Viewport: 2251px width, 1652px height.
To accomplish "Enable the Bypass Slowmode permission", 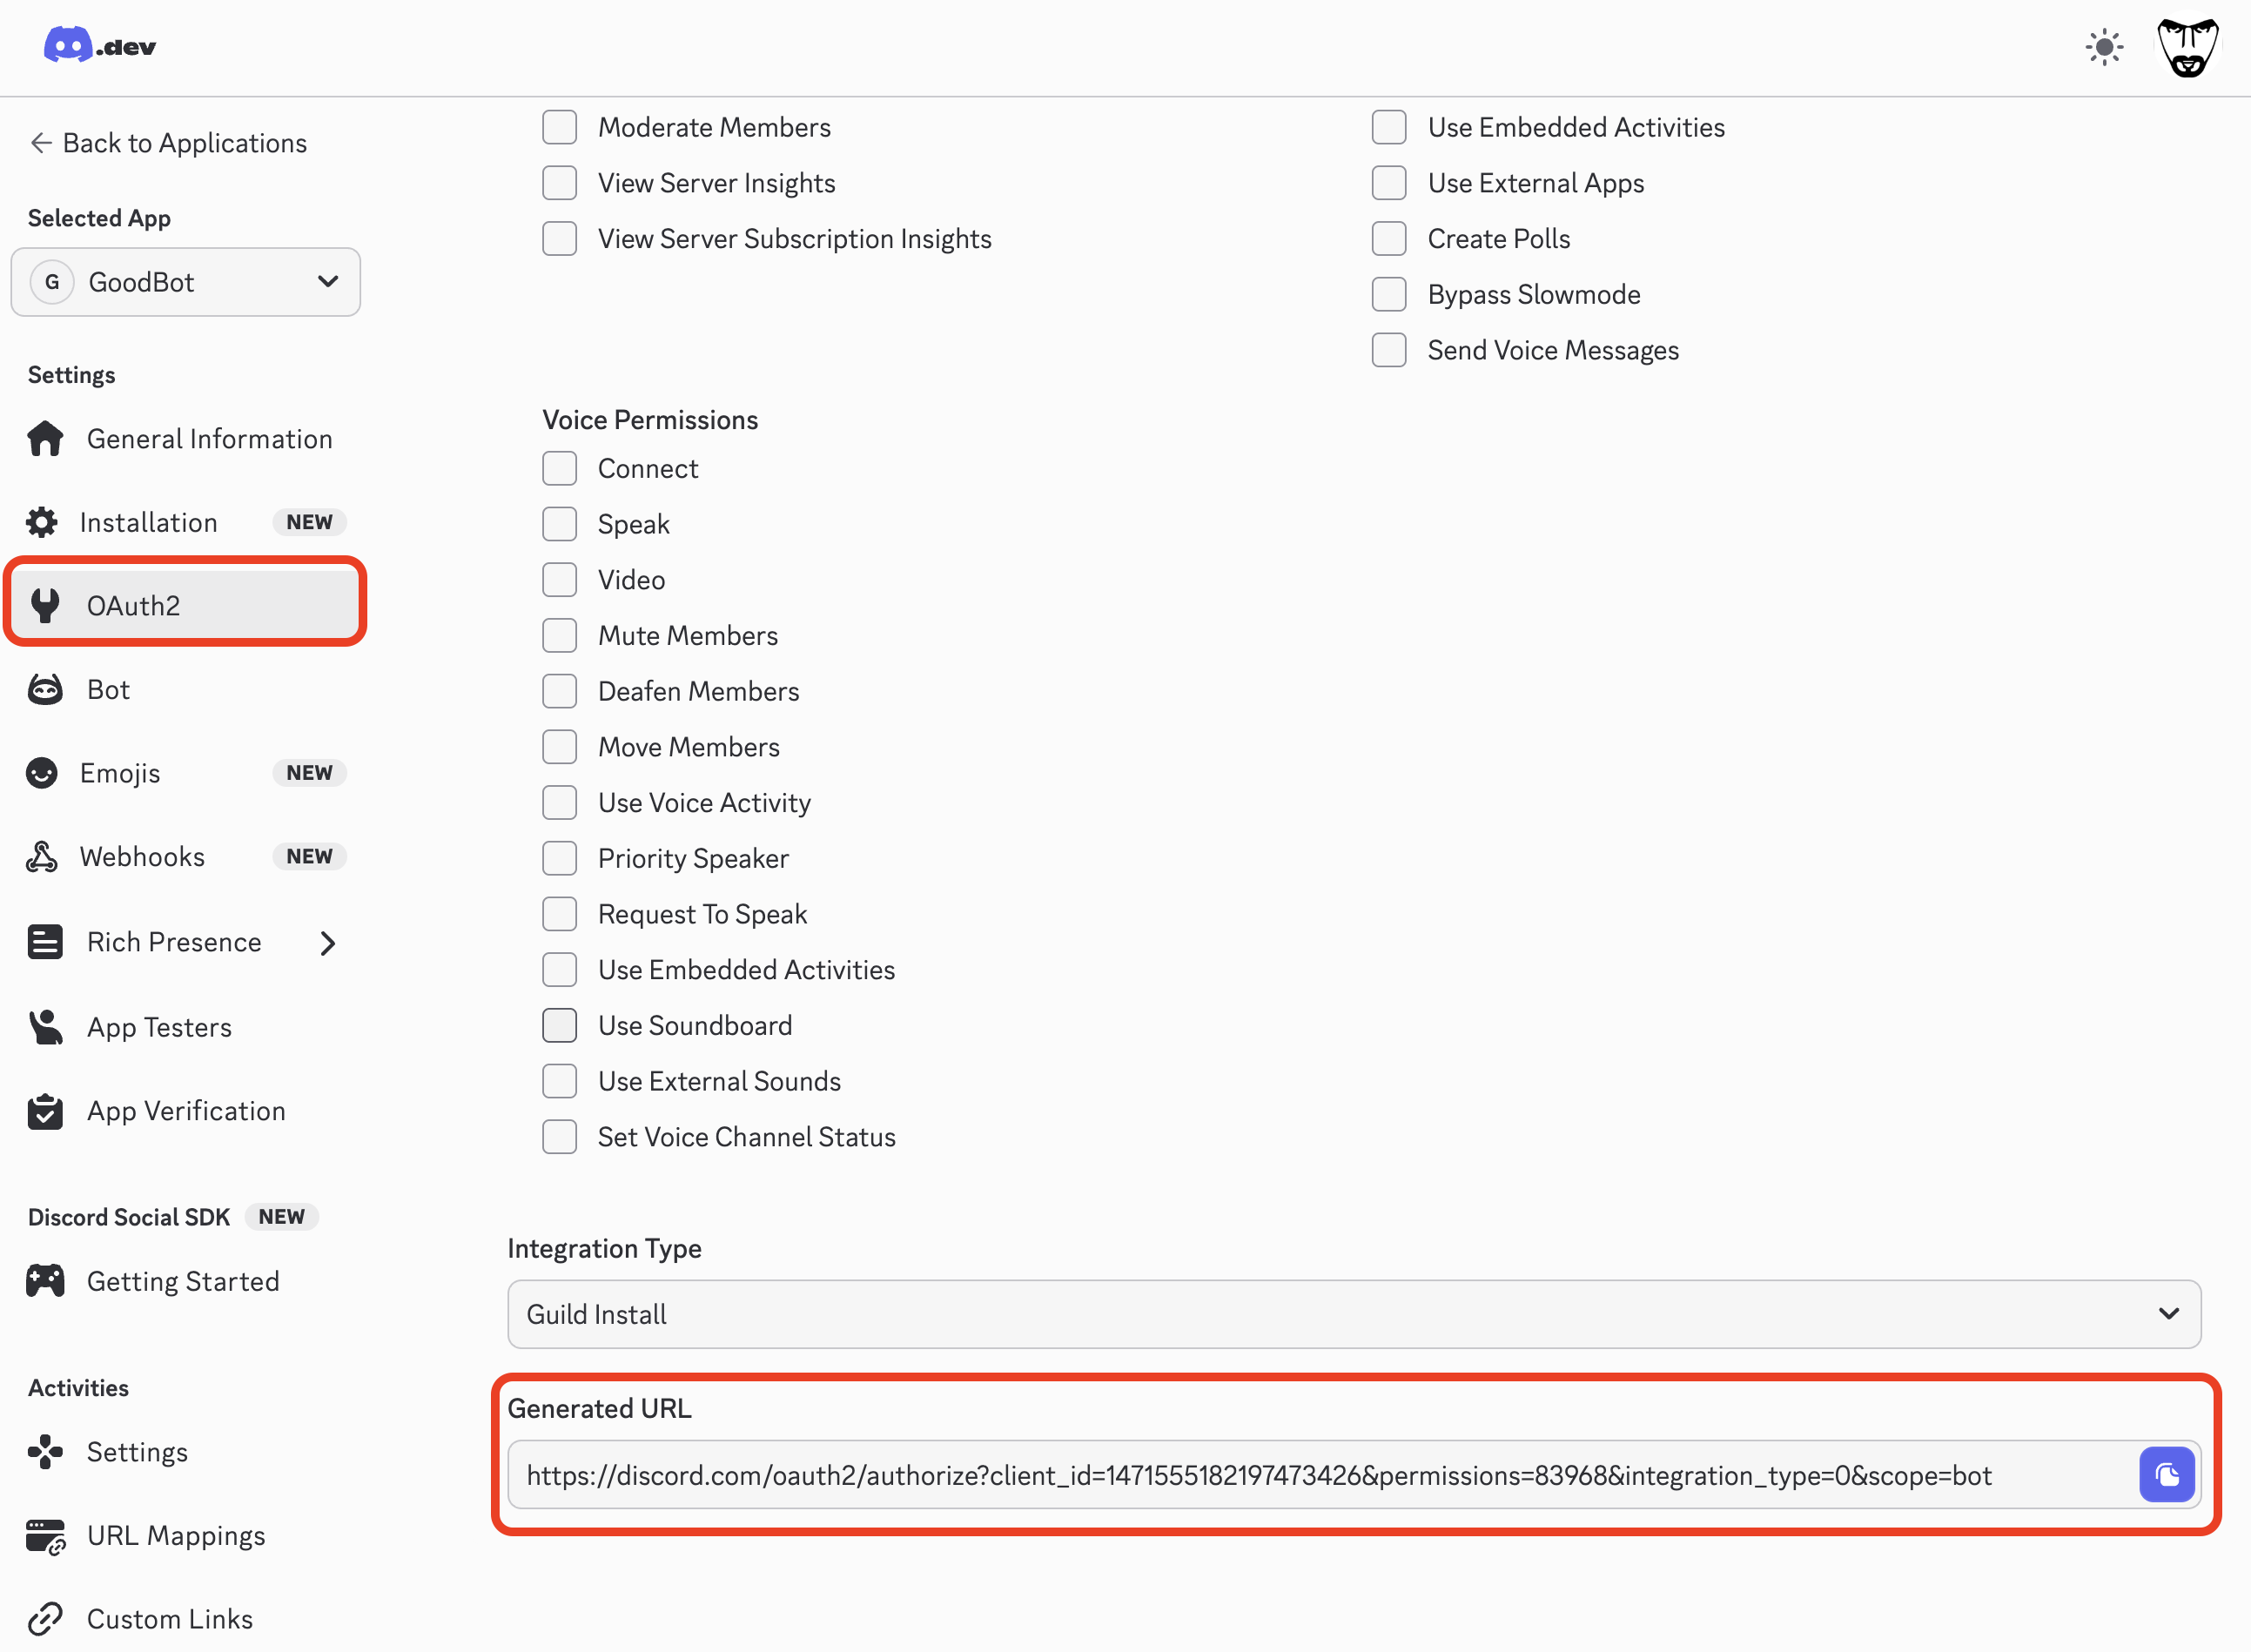I will [1388, 294].
